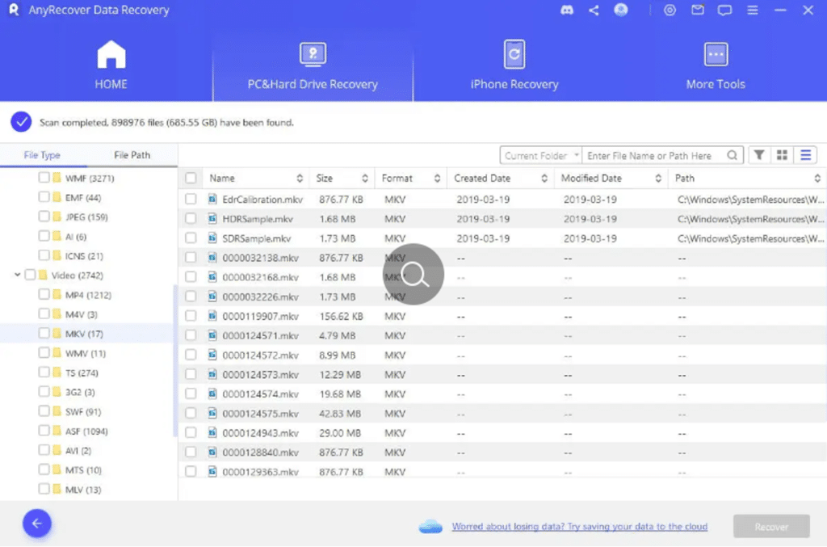Enable the select-all checkbox in header
Viewport: 827px width, 547px height.
coord(191,178)
